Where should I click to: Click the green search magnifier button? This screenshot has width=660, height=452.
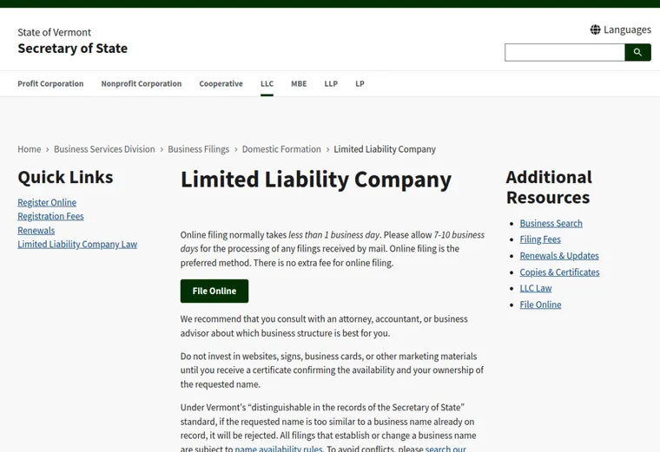[x=637, y=53]
